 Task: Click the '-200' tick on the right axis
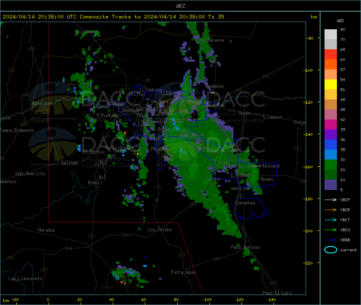click(x=308, y=231)
